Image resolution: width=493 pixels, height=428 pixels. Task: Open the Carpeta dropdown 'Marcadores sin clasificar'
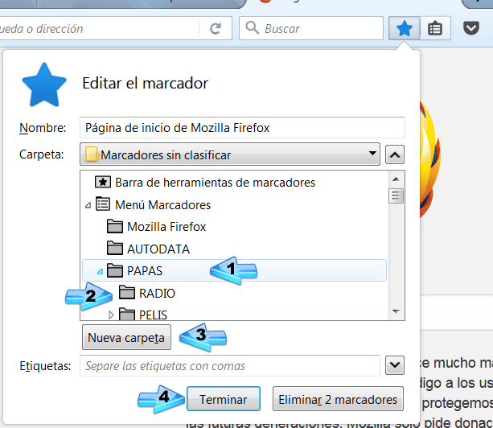pyautogui.click(x=230, y=154)
